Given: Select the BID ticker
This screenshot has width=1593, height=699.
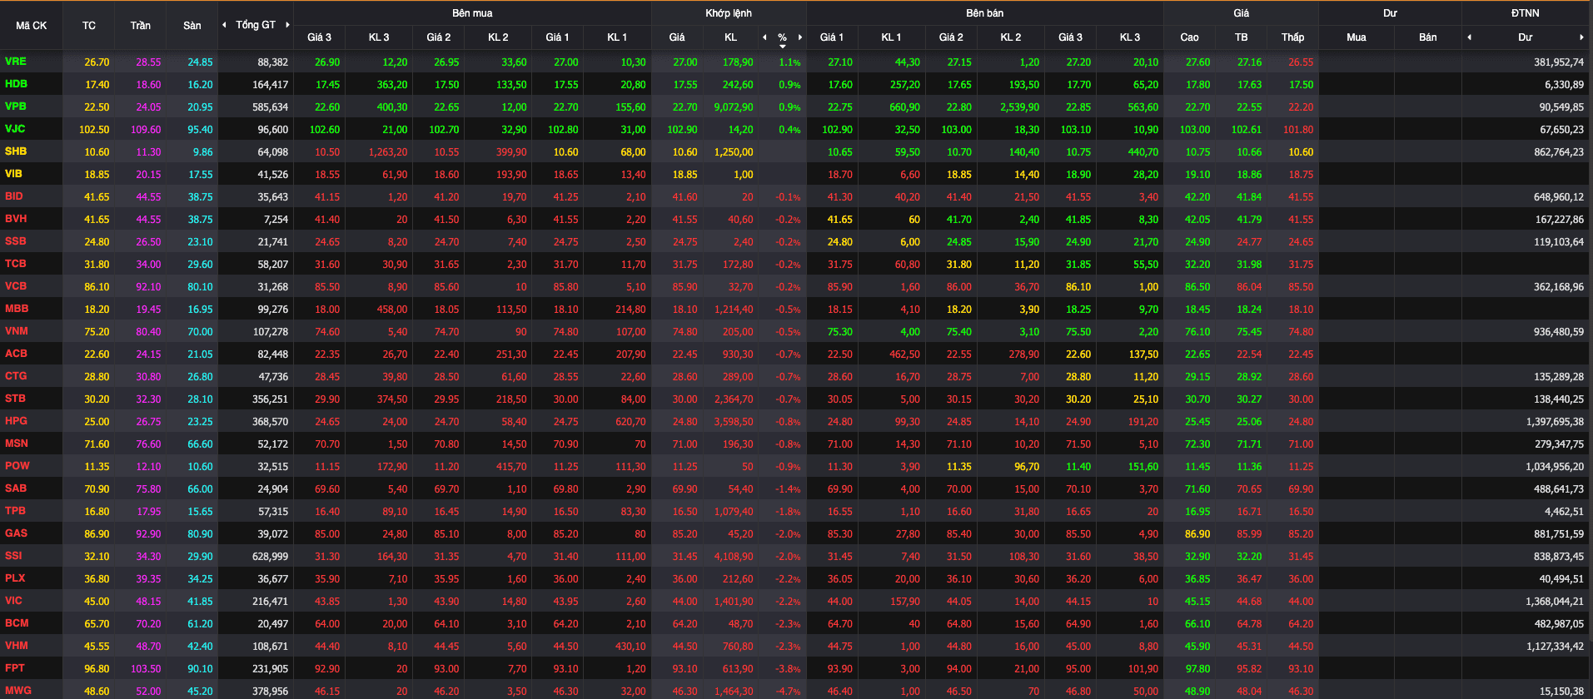Looking at the screenshot, I should (x=14, y=196).
